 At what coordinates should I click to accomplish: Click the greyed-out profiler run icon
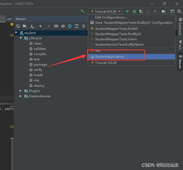(148, 12)
